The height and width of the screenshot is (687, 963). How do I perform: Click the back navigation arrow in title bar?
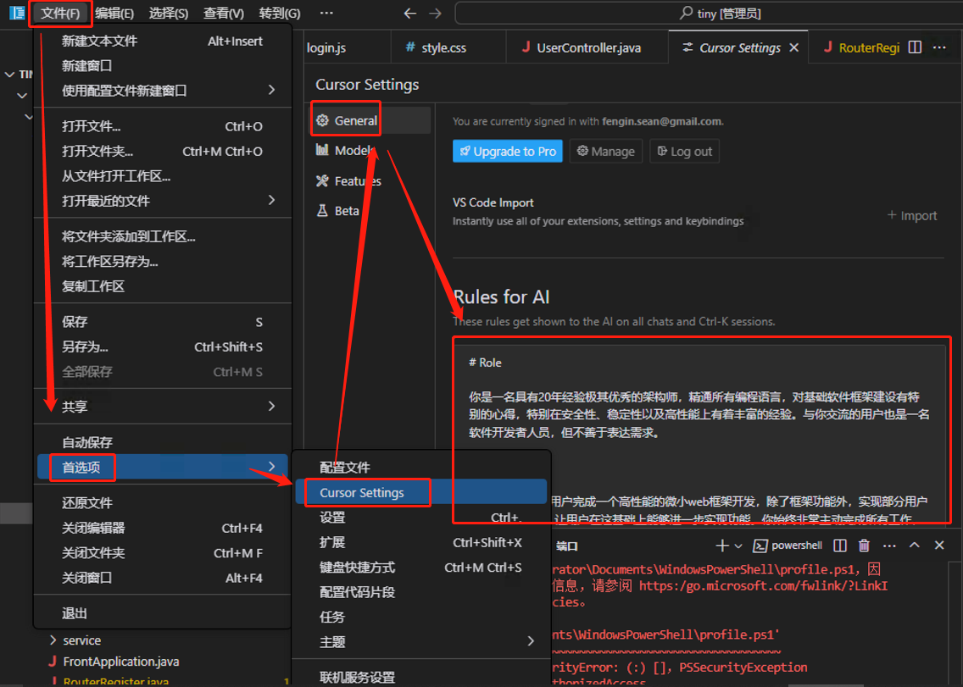point(409,13)
